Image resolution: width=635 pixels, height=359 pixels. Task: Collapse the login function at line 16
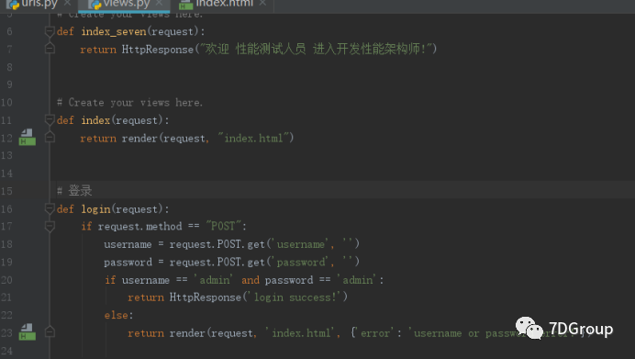(50, 209)
